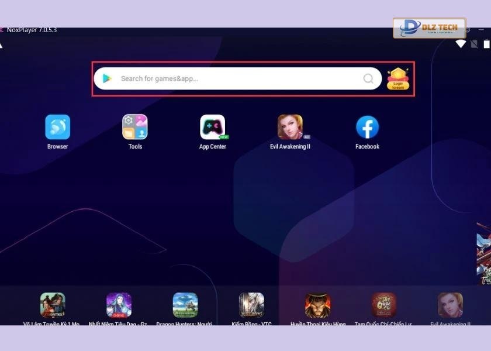Click the Google Play logo in search bar
Image resolution: width=491 pixels, height=351 pixels.
(x=106, y=78)
